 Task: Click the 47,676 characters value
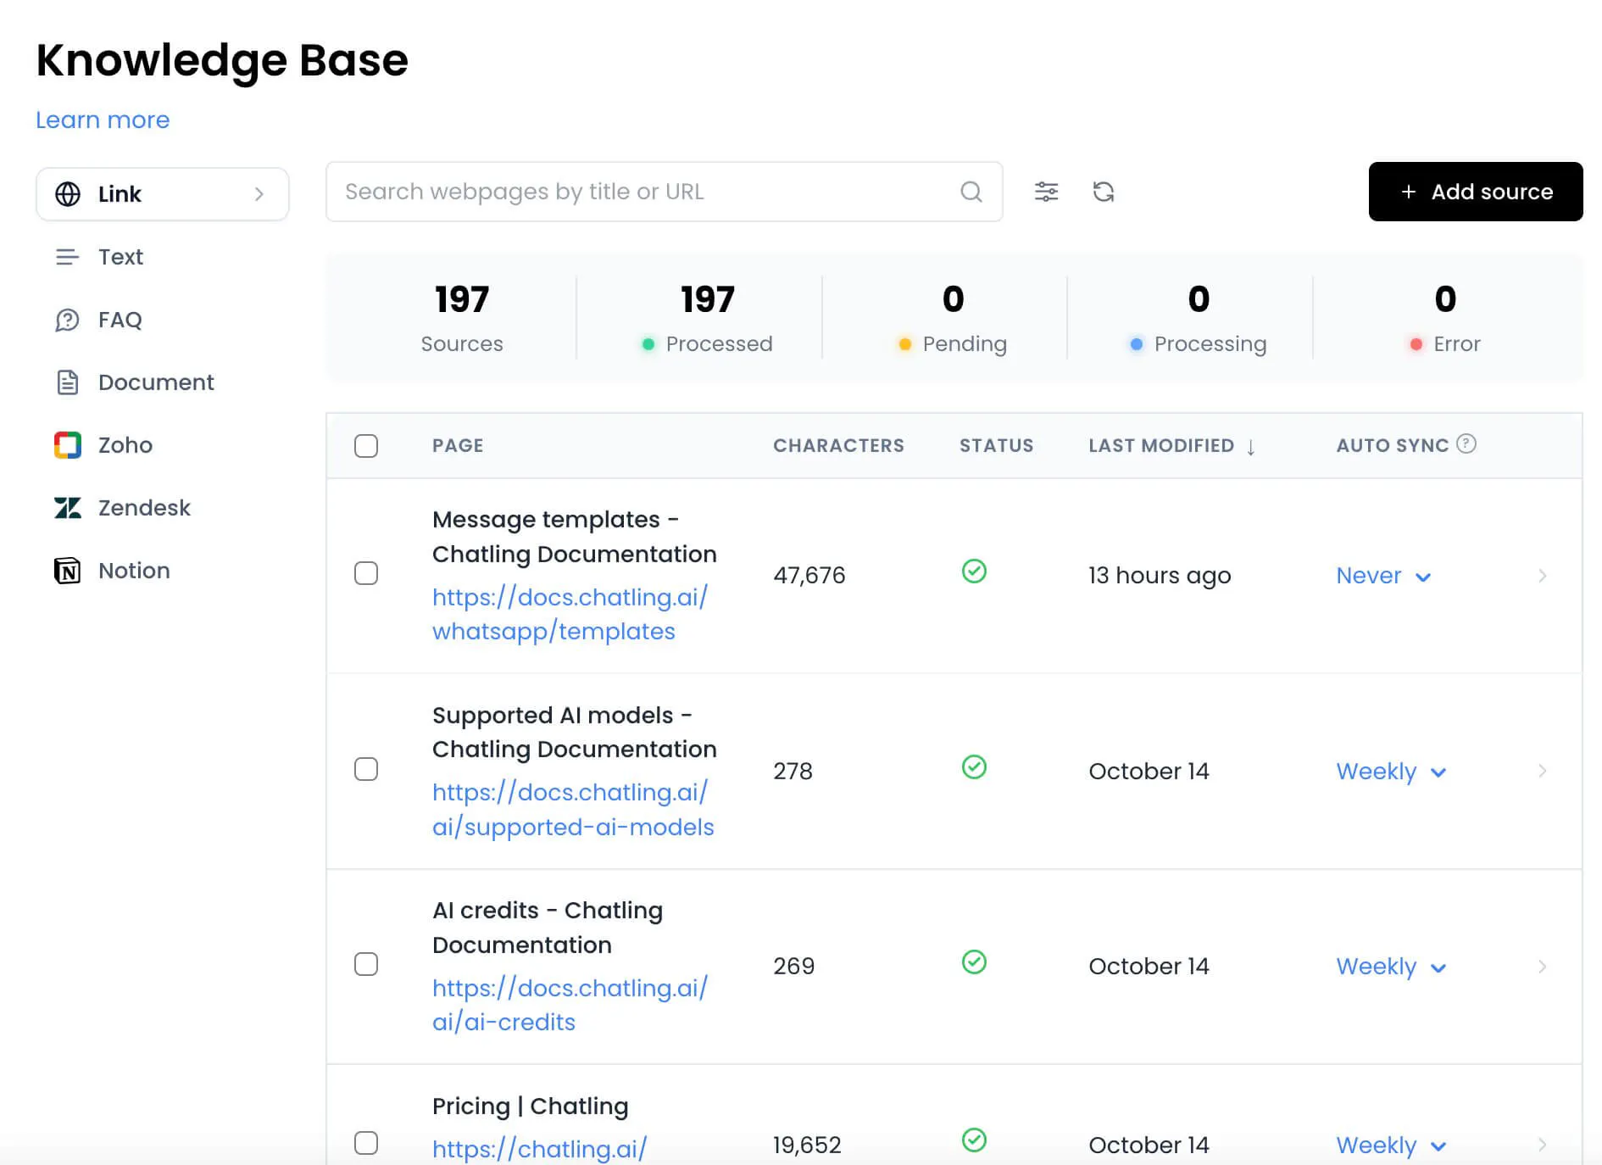click(x=809, y=576)
